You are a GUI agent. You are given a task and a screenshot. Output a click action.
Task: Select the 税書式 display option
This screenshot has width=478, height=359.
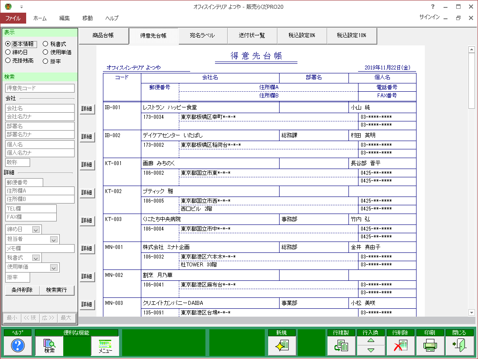click(x=45, y=44)
